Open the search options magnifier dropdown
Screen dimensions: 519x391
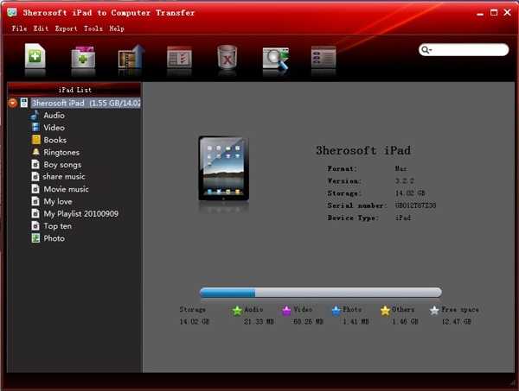coord(426,50)
